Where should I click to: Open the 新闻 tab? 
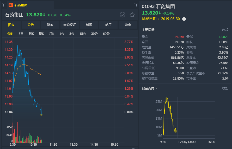[89, 25]
